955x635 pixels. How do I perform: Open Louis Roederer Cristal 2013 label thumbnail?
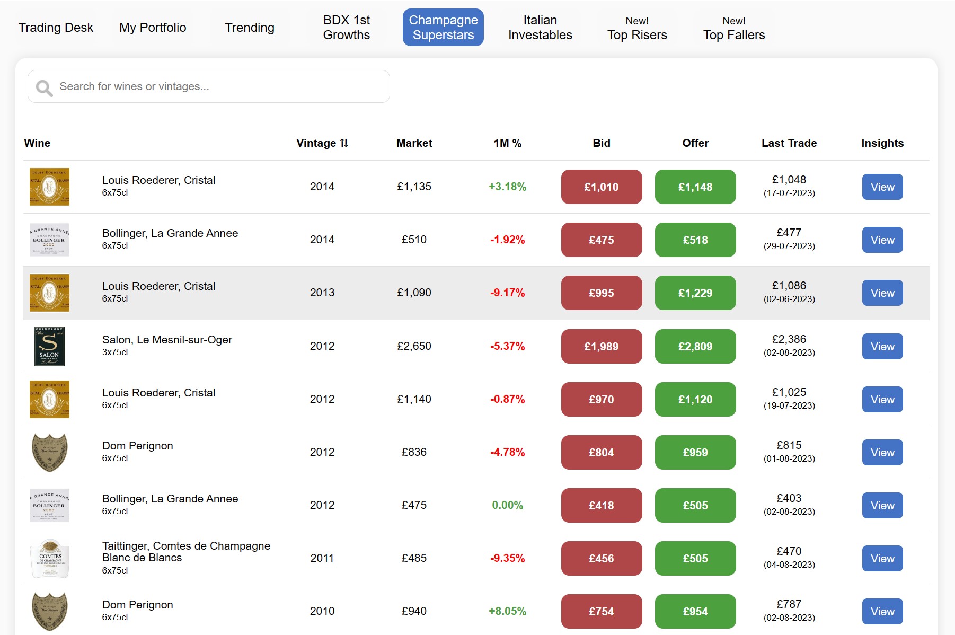coord(49,293)
